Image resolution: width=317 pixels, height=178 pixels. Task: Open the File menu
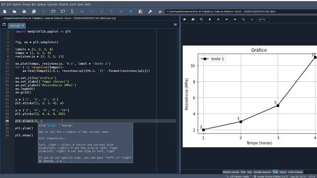pos(3,4)
